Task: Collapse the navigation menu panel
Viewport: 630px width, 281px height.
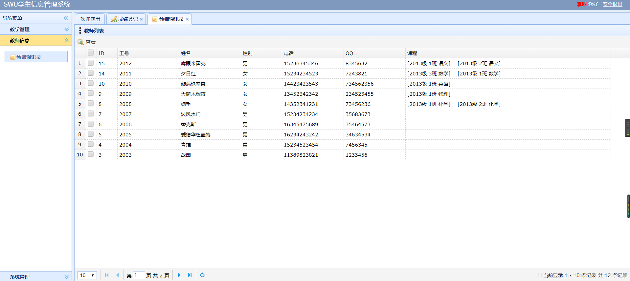Action: pyautogui.click(x=66, y=18)
